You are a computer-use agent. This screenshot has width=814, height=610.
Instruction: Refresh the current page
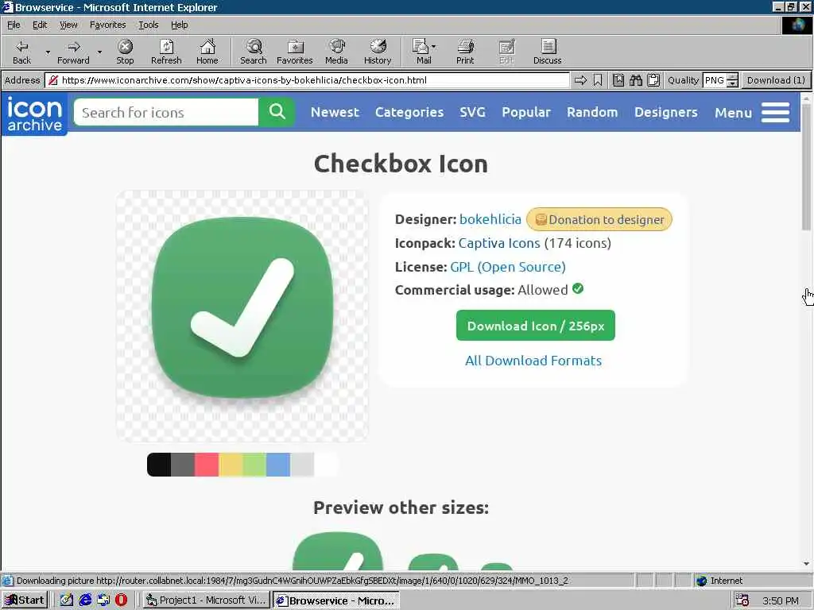point(166,52)
